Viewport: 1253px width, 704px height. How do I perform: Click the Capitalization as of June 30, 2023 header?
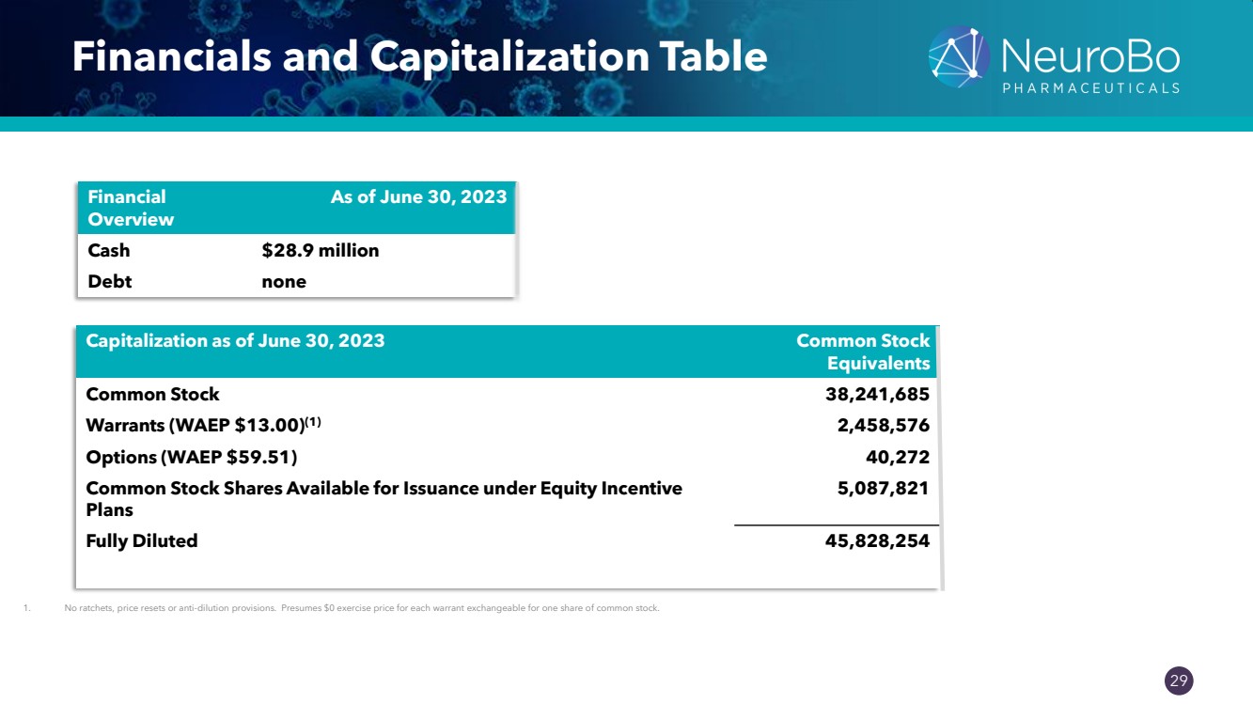235,341
